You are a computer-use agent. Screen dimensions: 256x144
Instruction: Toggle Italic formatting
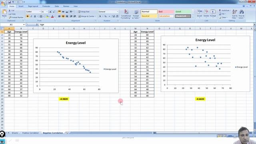coord(31,16)
